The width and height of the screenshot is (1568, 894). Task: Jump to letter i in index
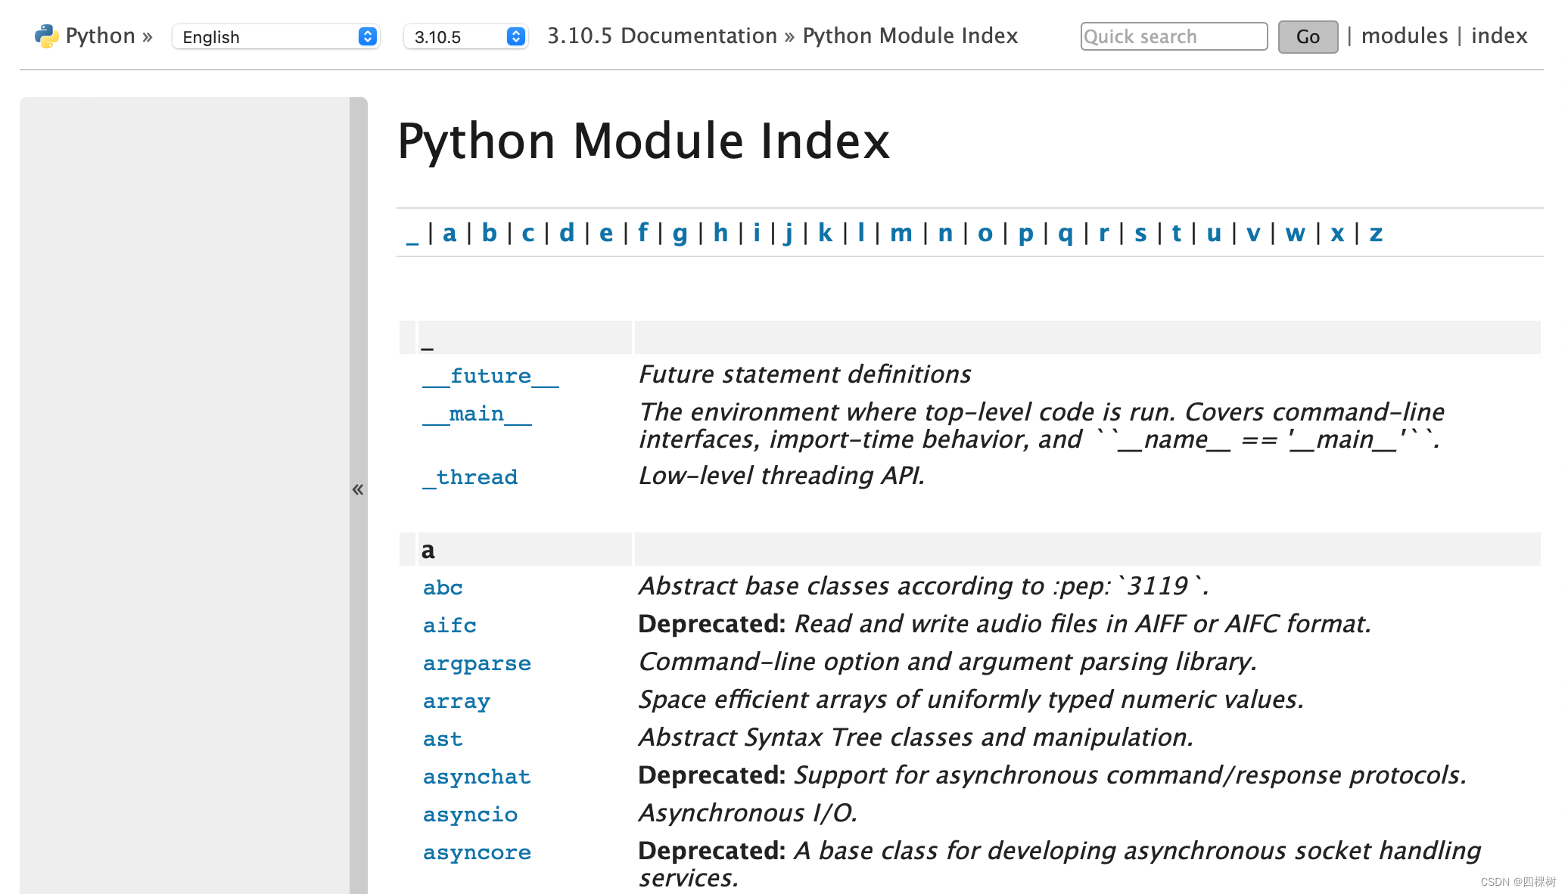tap(757, 233)
